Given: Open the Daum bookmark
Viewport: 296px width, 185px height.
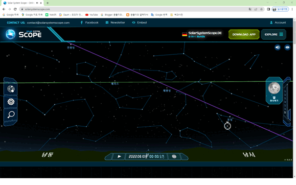Looking at the screenshot, I should [71, 15].
